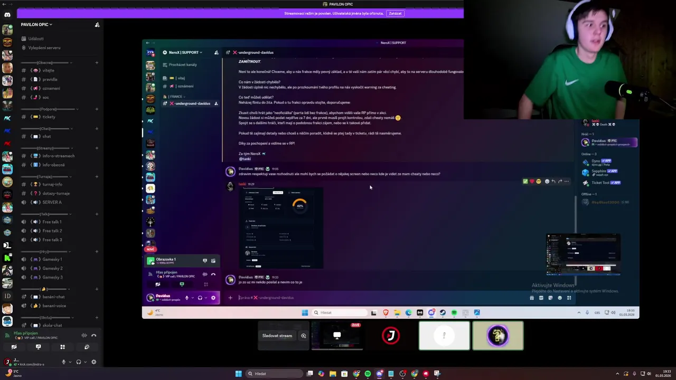Toggle deafen in streamed Davidus panel
This screenshot has width=676, height=380.
200,298
